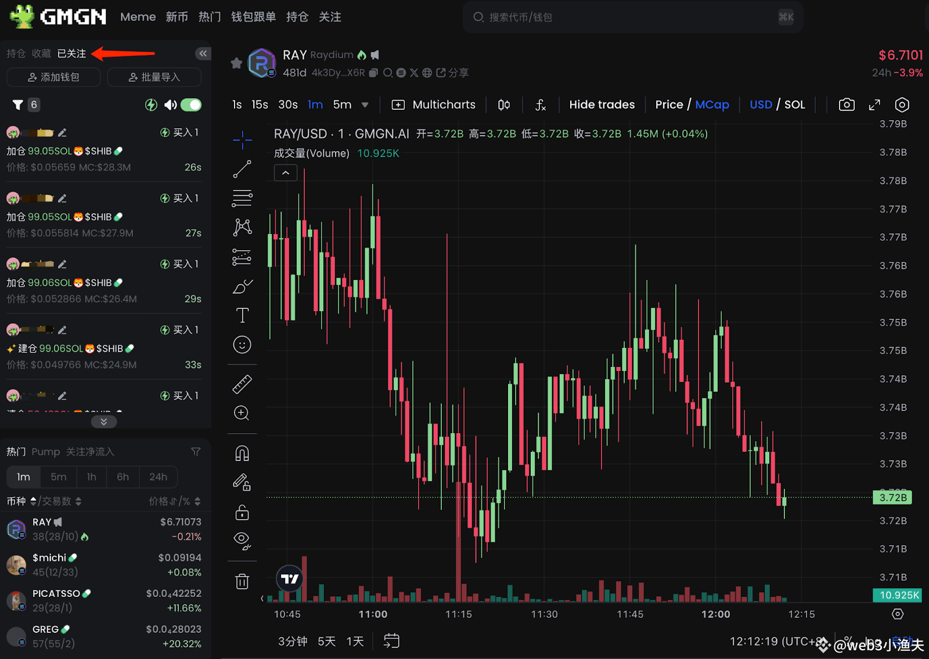Toggle visibility of drawings with the eye icon

click(242, 539)
